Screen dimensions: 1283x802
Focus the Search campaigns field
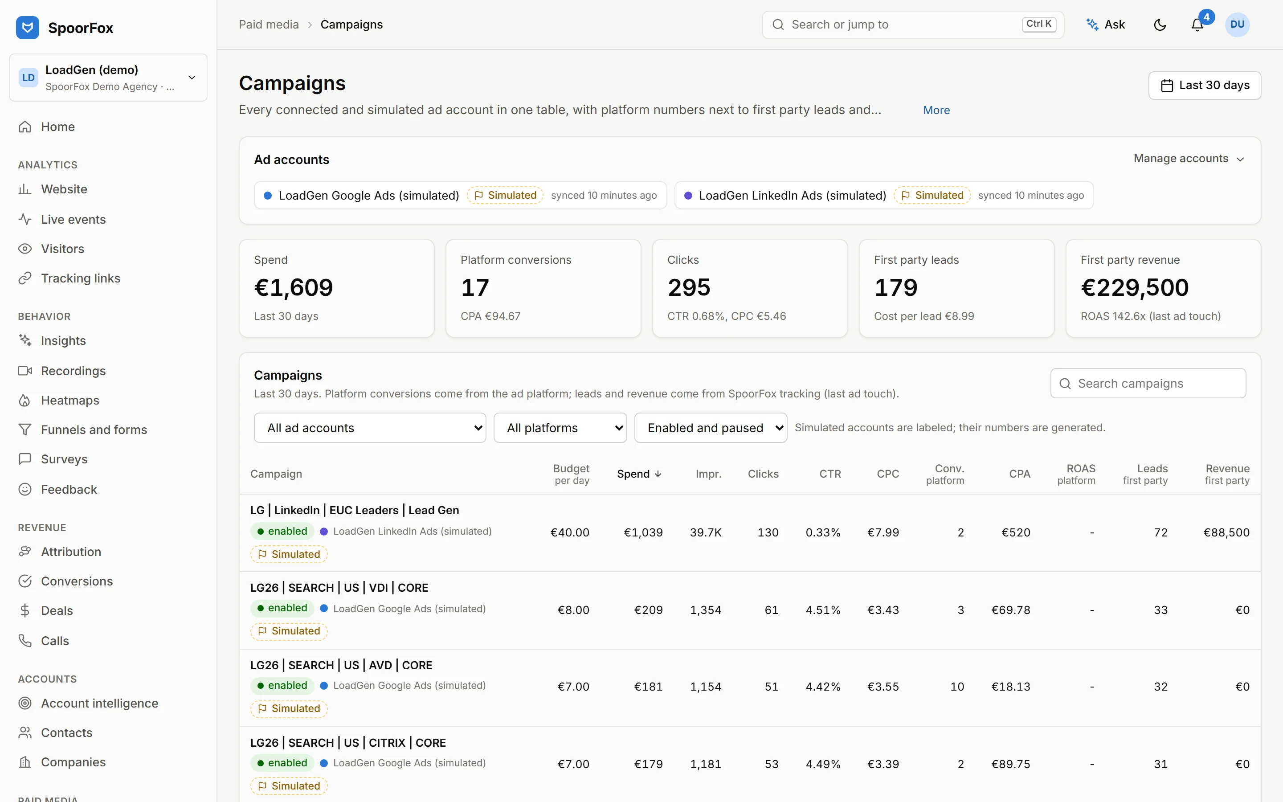1148,383
